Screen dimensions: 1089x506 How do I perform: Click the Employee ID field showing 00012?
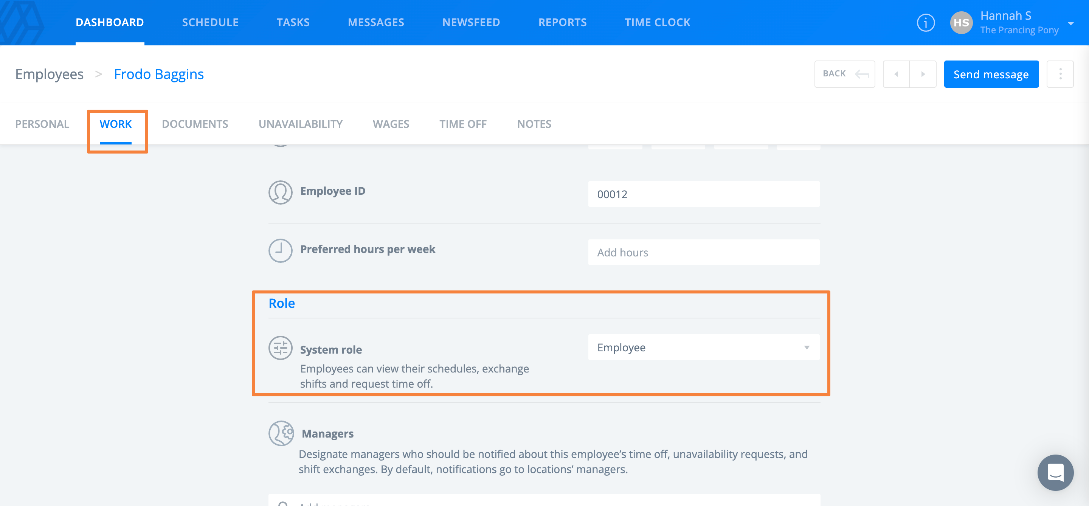tap(703, 194)
